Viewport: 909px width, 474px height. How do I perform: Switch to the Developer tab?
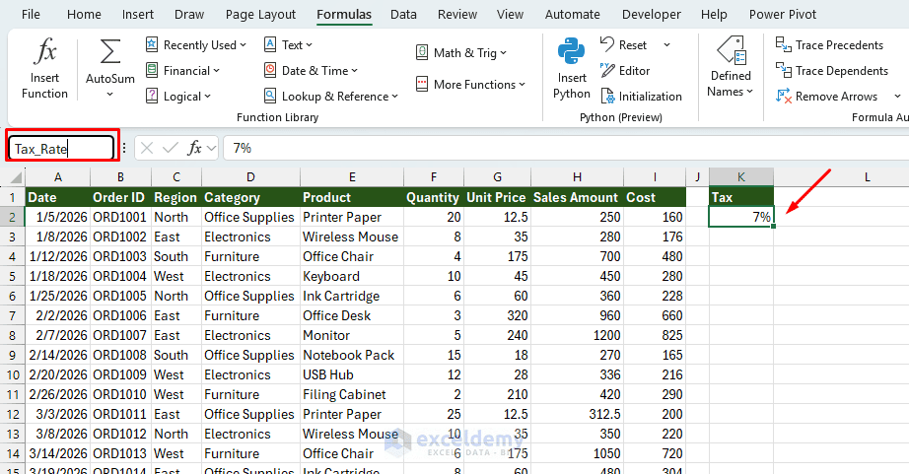tap(652, 14)
